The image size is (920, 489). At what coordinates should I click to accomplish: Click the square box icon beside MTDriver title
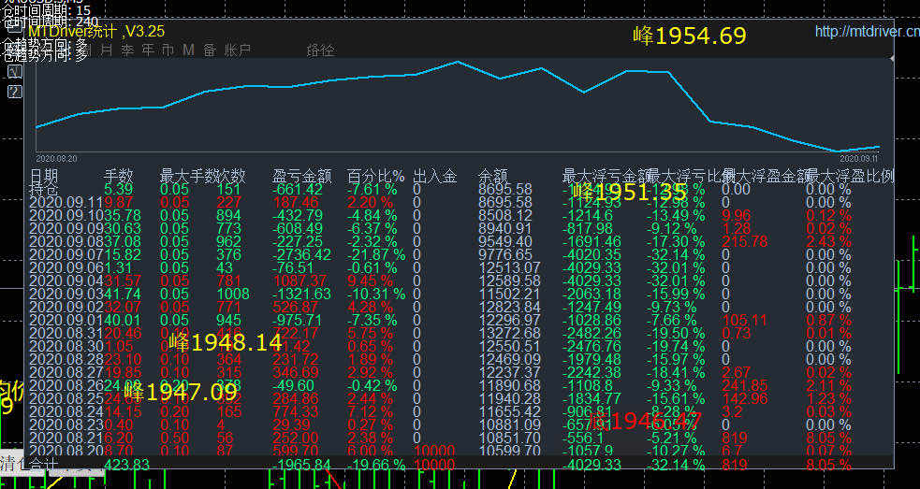click(15, 27)
